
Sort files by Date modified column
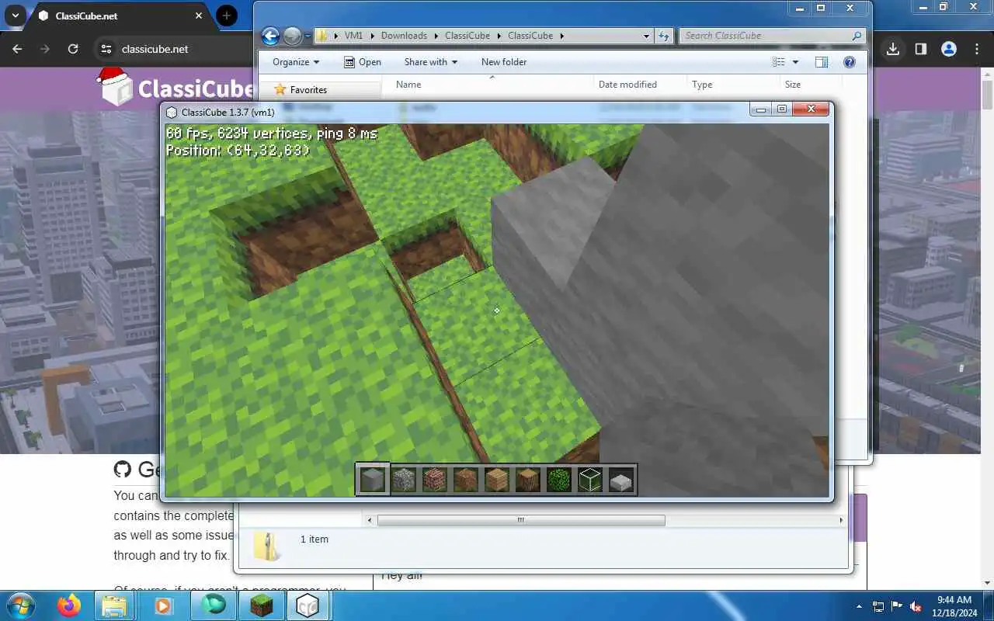coord(627,85)
